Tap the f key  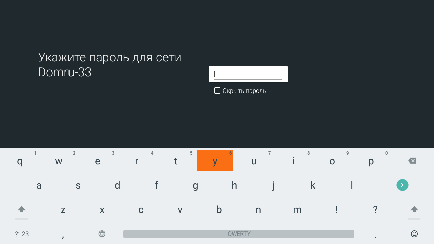(x=156, y=185)
